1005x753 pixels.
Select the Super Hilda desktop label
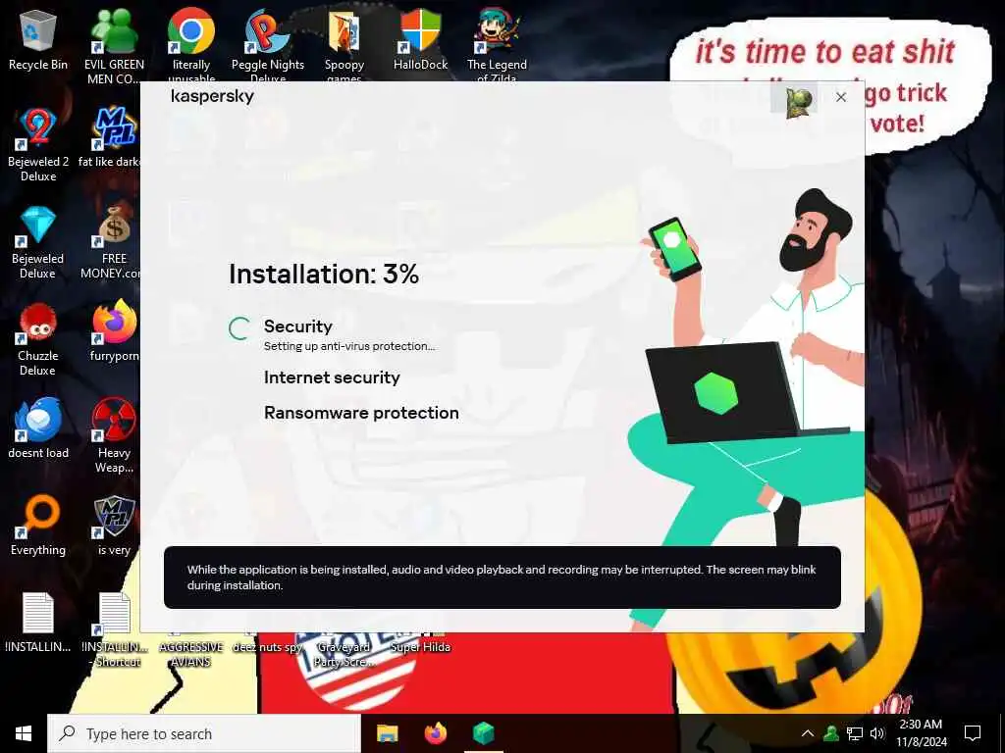[420, 647]
